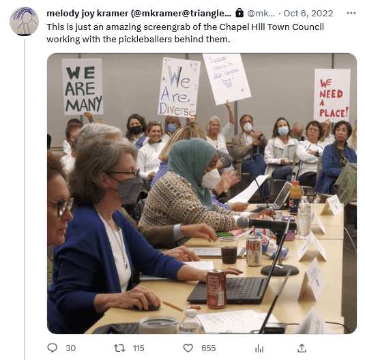Screen dimensions: 365x360
Task: Click the truncated @mk... handle
Action: 261,13
